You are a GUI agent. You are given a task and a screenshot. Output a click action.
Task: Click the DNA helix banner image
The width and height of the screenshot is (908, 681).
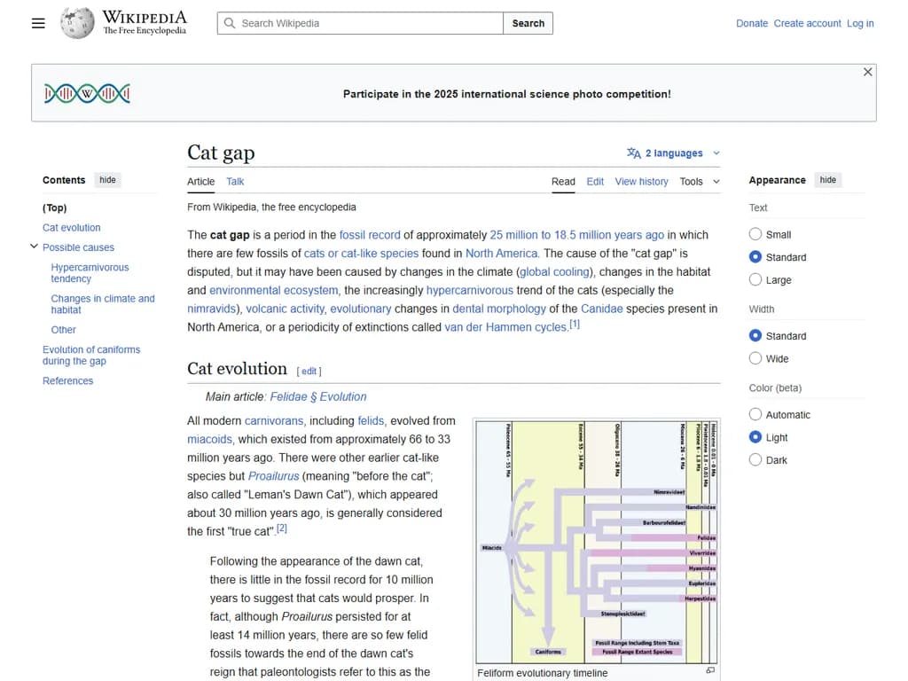click(x=87, y=93)
